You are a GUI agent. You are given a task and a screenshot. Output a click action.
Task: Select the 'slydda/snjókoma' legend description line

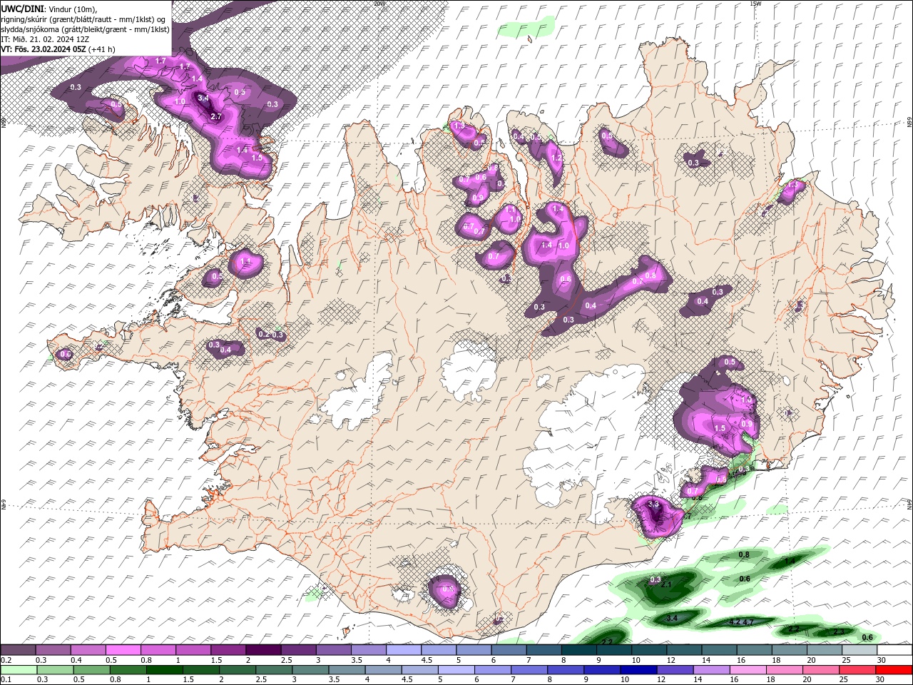click(x=85, y=29)
